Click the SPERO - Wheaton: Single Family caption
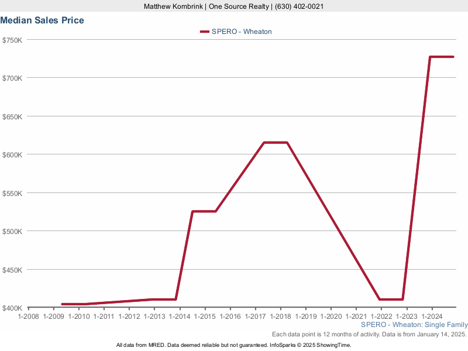The width and height of the screenshot is (468, 351). point(414,325)
